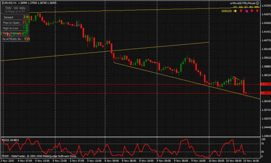
Task: Click the 10 Nov 16:00 time label
Action: pyautogui.click(x=251, y=161)
